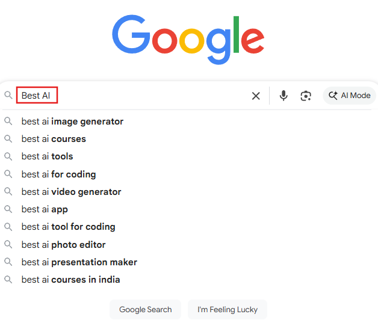Viewport: 378px width, 320px height.
Task: Click the magnifier icon in the search box
Action: pos(8,95)
